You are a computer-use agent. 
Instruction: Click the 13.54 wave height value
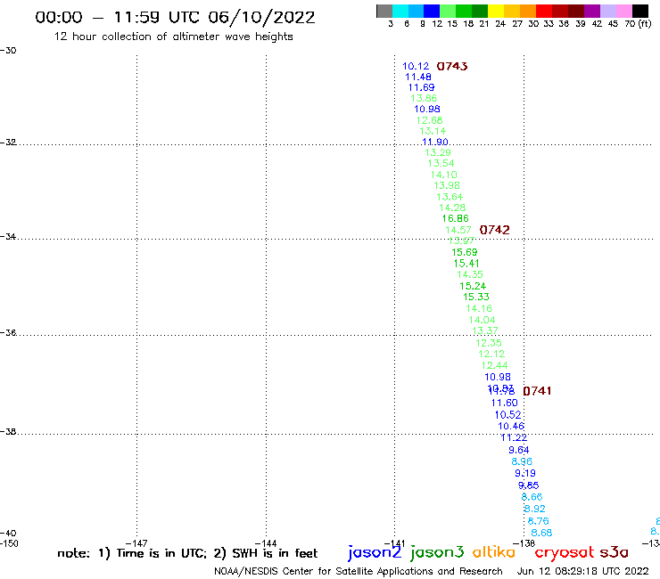click(x=441, y=164)
